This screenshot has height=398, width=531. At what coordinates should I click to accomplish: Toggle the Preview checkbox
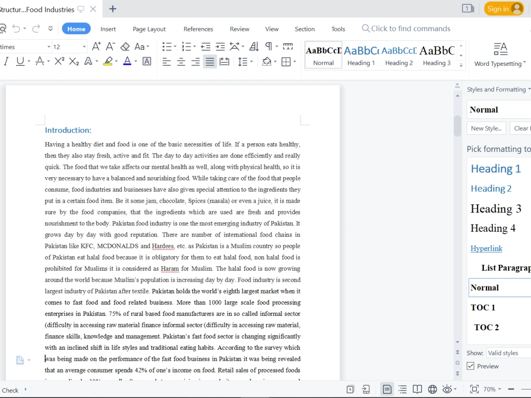(470, 366)
